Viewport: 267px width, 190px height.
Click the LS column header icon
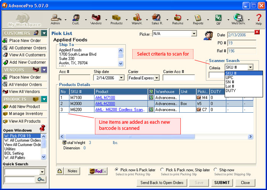pos(151,92)
